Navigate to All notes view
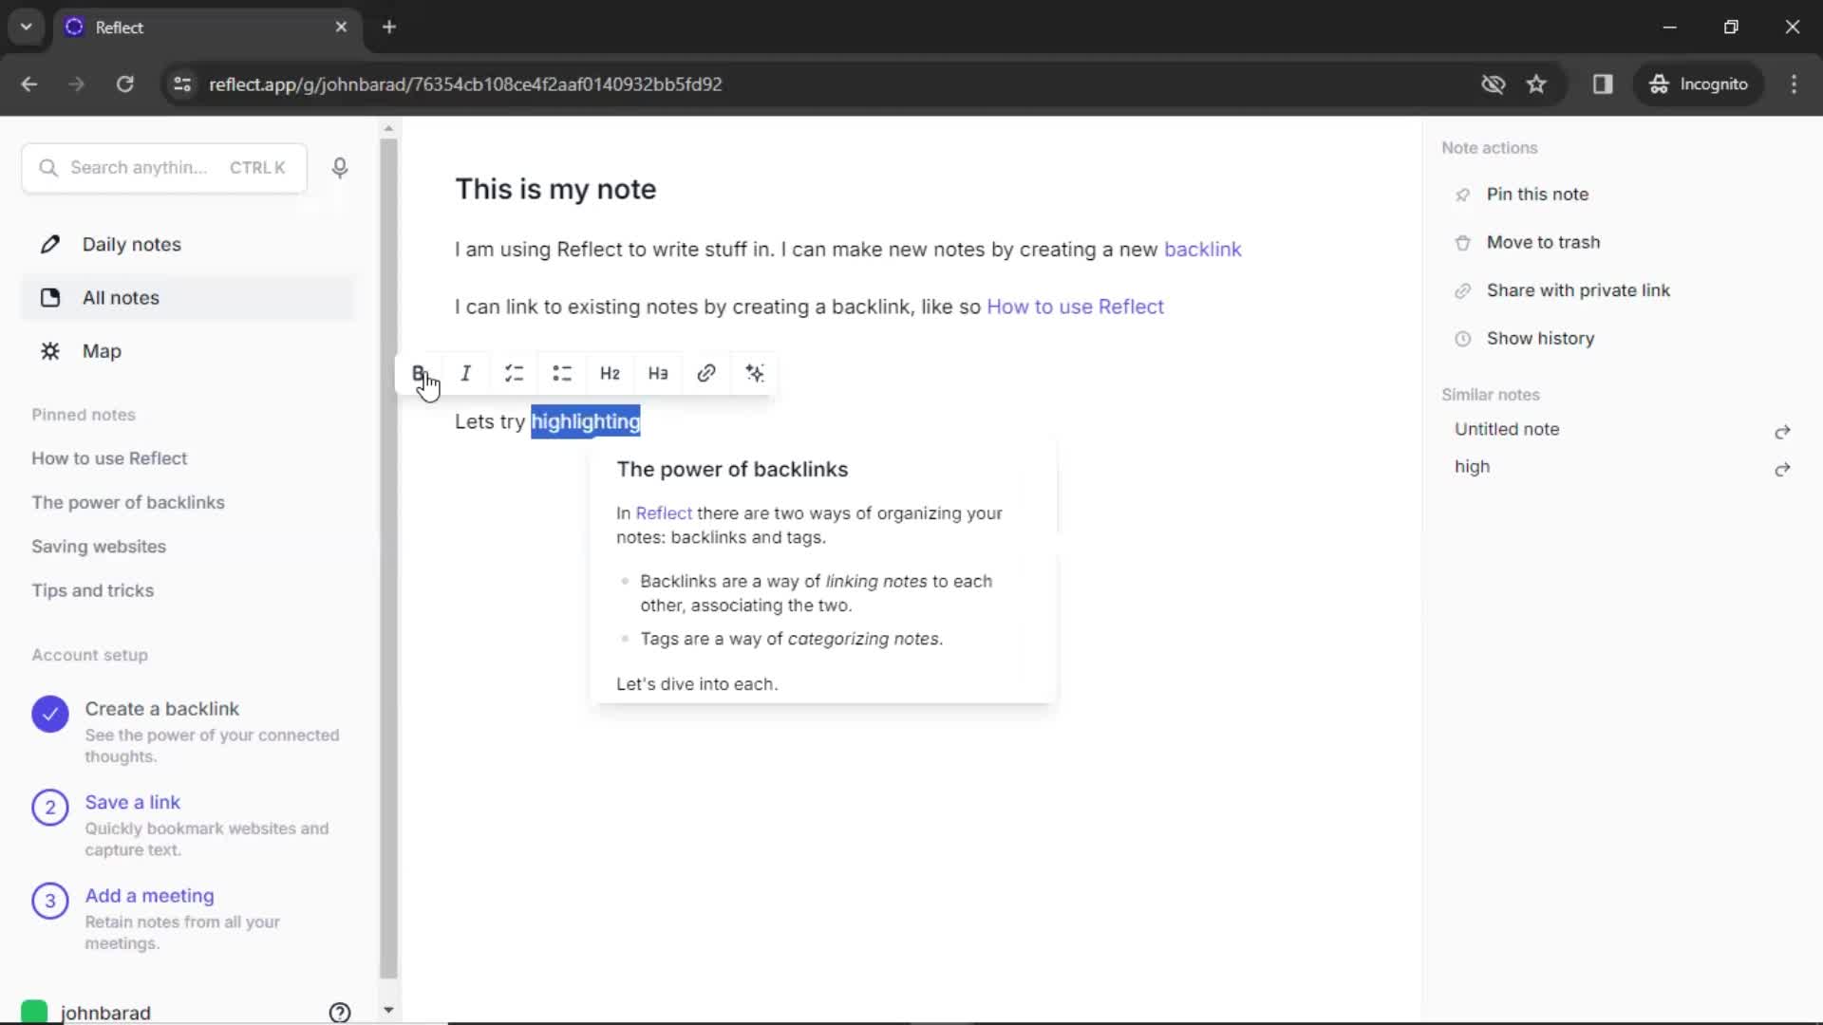Viewport: 1823px width, 1025px height. click(x=121, y=297)
